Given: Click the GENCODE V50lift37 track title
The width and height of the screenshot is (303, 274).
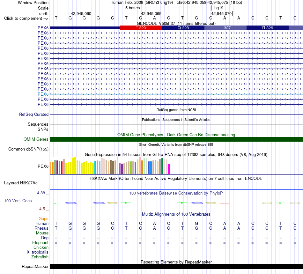Looking at the screenshot, I should (176, 23).
